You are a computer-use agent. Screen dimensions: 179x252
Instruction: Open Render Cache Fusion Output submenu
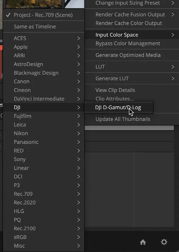132,15
